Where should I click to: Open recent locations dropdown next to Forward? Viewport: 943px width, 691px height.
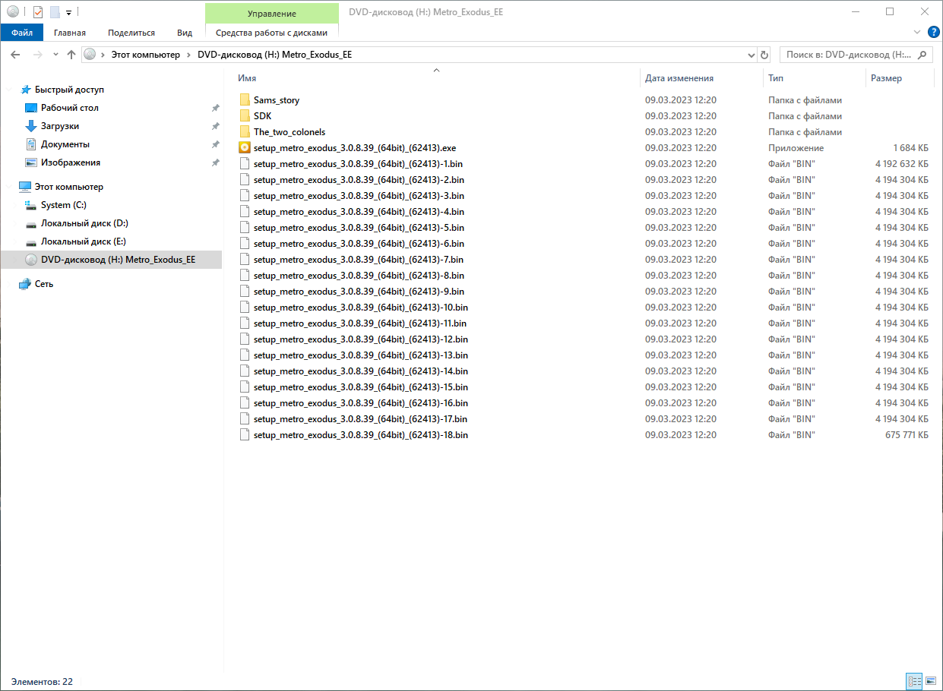pyautogui.click(x=55, y=55)
